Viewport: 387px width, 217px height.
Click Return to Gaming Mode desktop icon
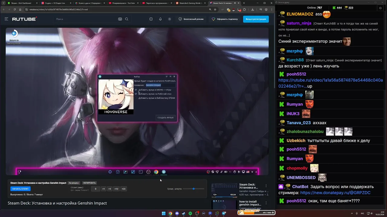(x=14, y=37)
